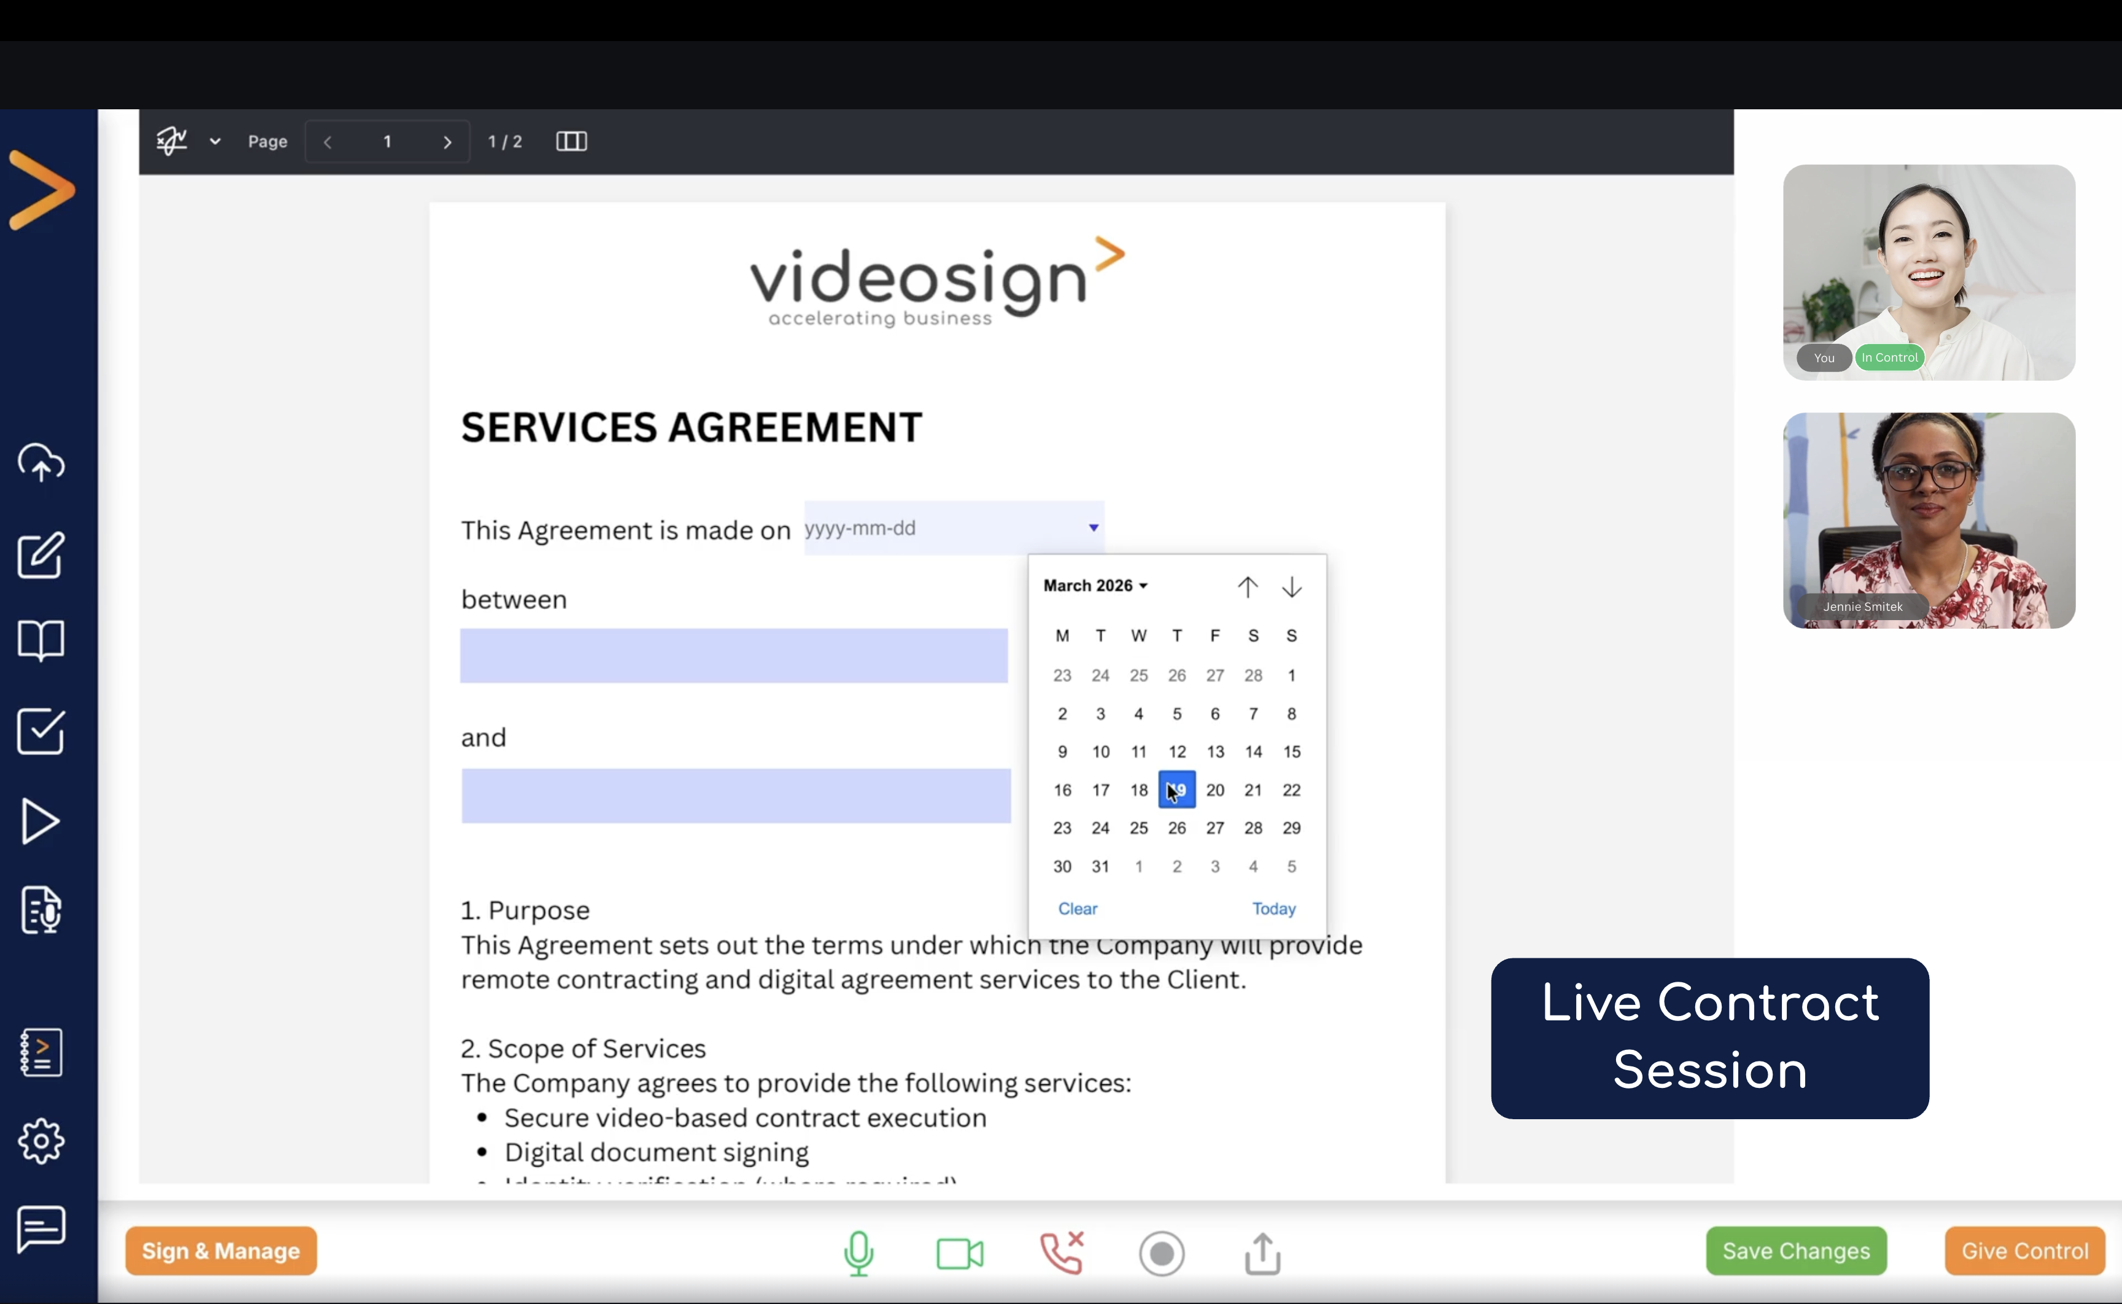Toggle the video camera on or off
The height and width of the screenshot is (1304, 2122).
click(960, 1253)
